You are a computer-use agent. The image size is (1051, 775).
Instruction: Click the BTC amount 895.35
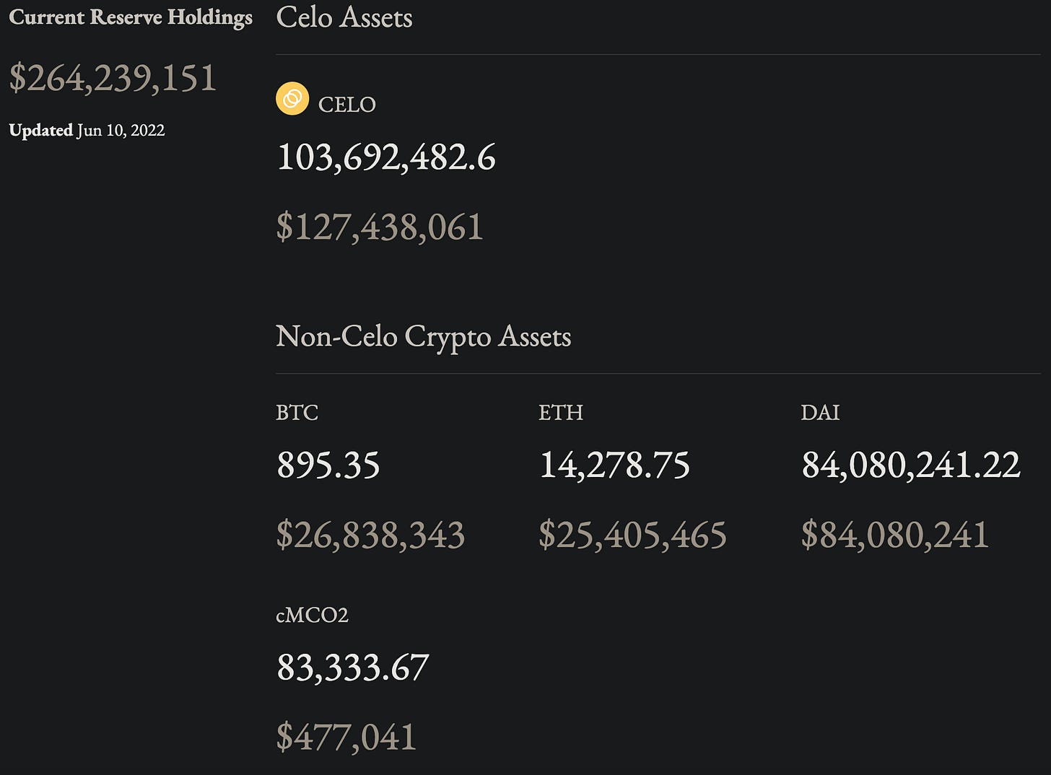point(328,465)
